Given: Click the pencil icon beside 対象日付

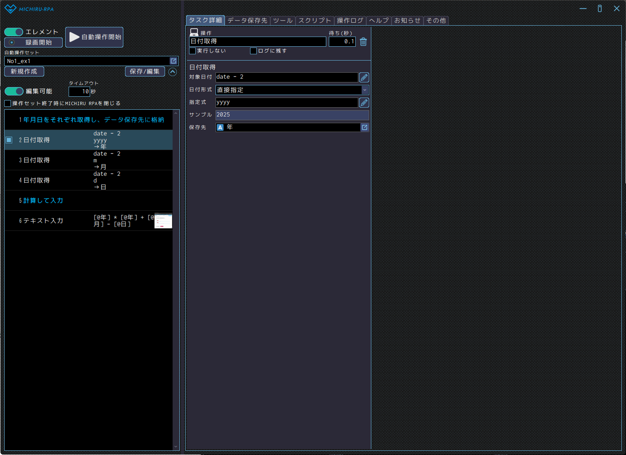Looking at the screenshot, I should [364, 77].
